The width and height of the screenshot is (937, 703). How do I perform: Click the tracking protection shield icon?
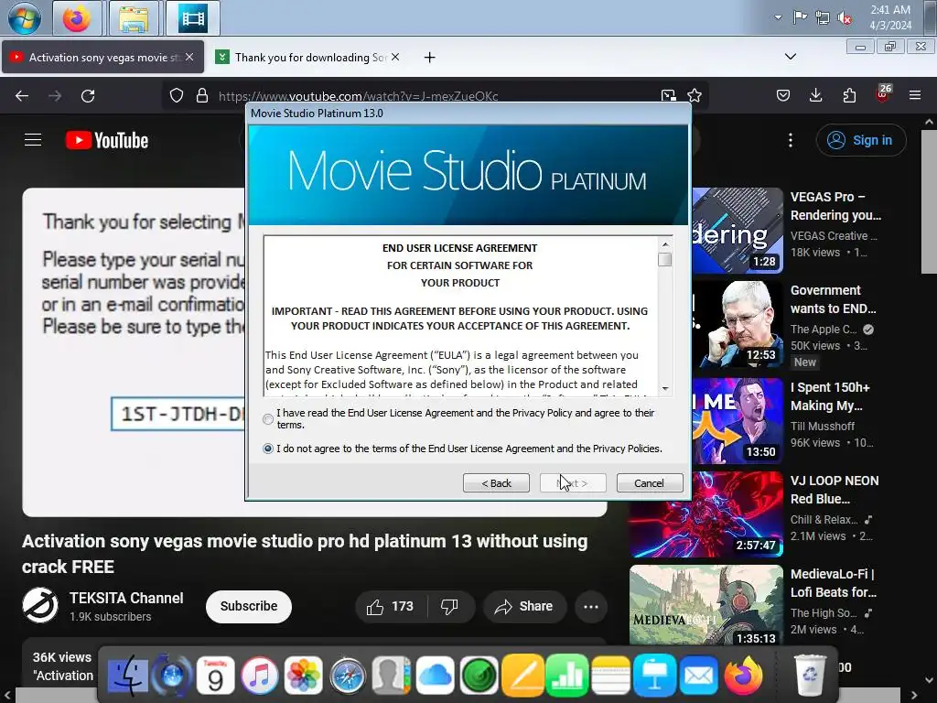(177, 95)
